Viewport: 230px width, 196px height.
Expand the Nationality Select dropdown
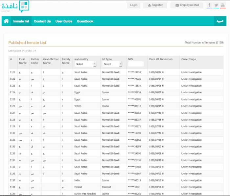85,64
